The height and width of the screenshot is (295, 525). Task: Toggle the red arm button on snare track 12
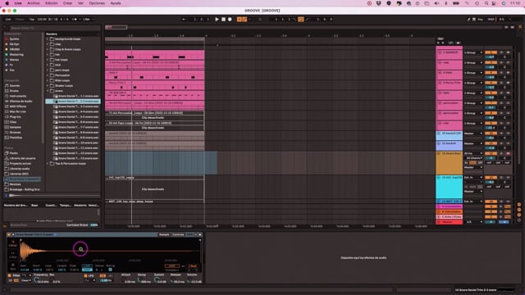click(x=508, y=153)
